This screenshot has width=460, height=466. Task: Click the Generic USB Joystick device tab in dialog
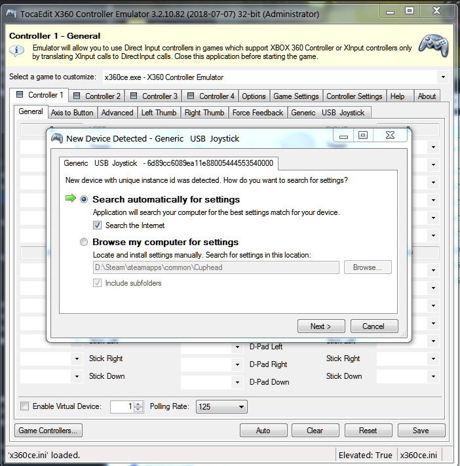168,163
